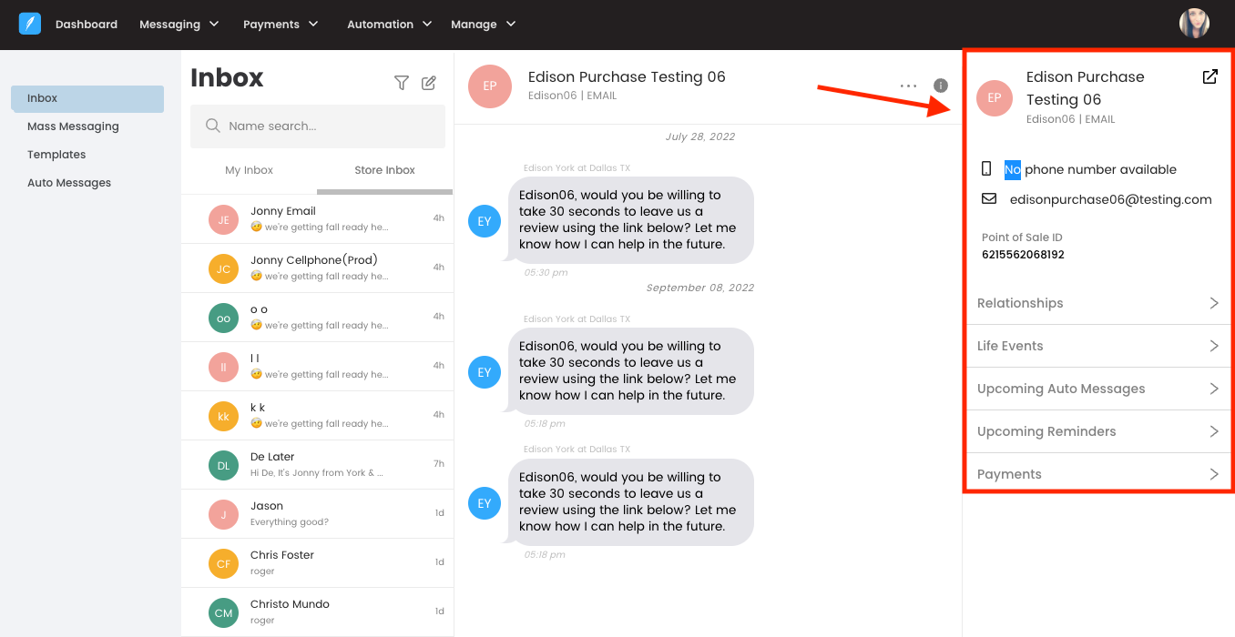The image size is (1235, 637).
Task: Click the compose new message icon
Action: coord(428,82)
